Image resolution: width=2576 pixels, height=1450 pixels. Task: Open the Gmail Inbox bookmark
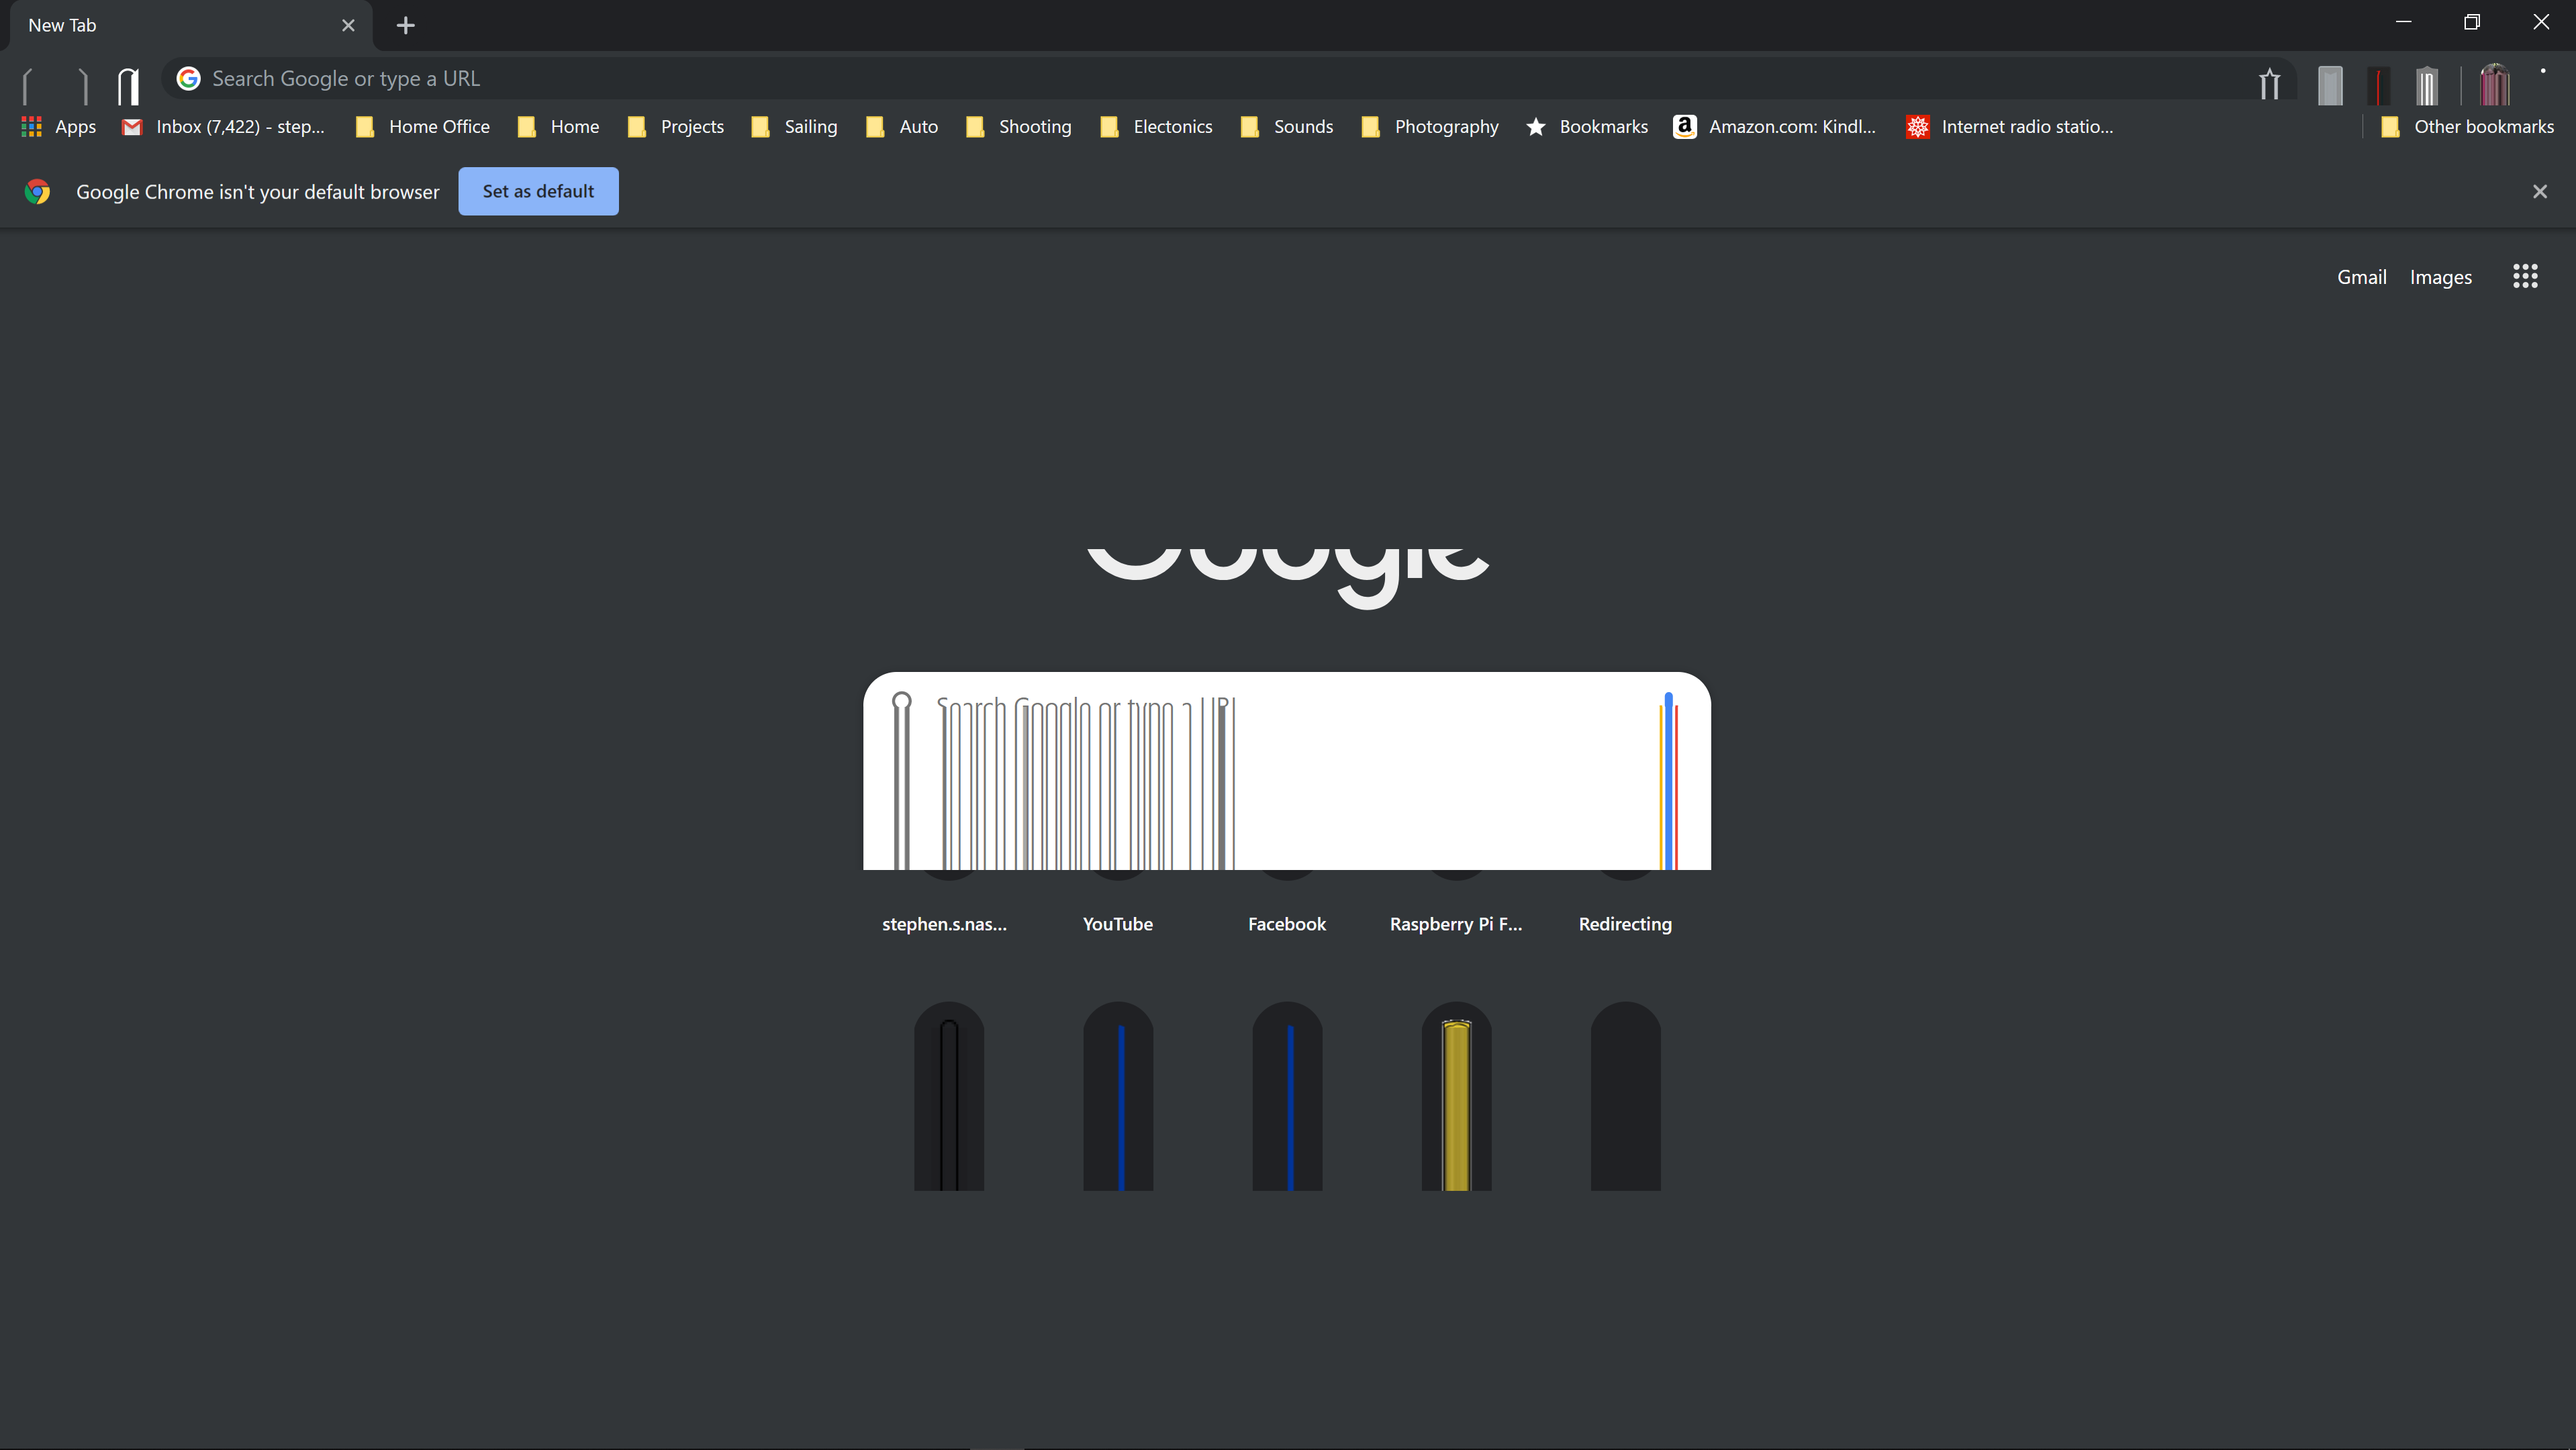222,127
